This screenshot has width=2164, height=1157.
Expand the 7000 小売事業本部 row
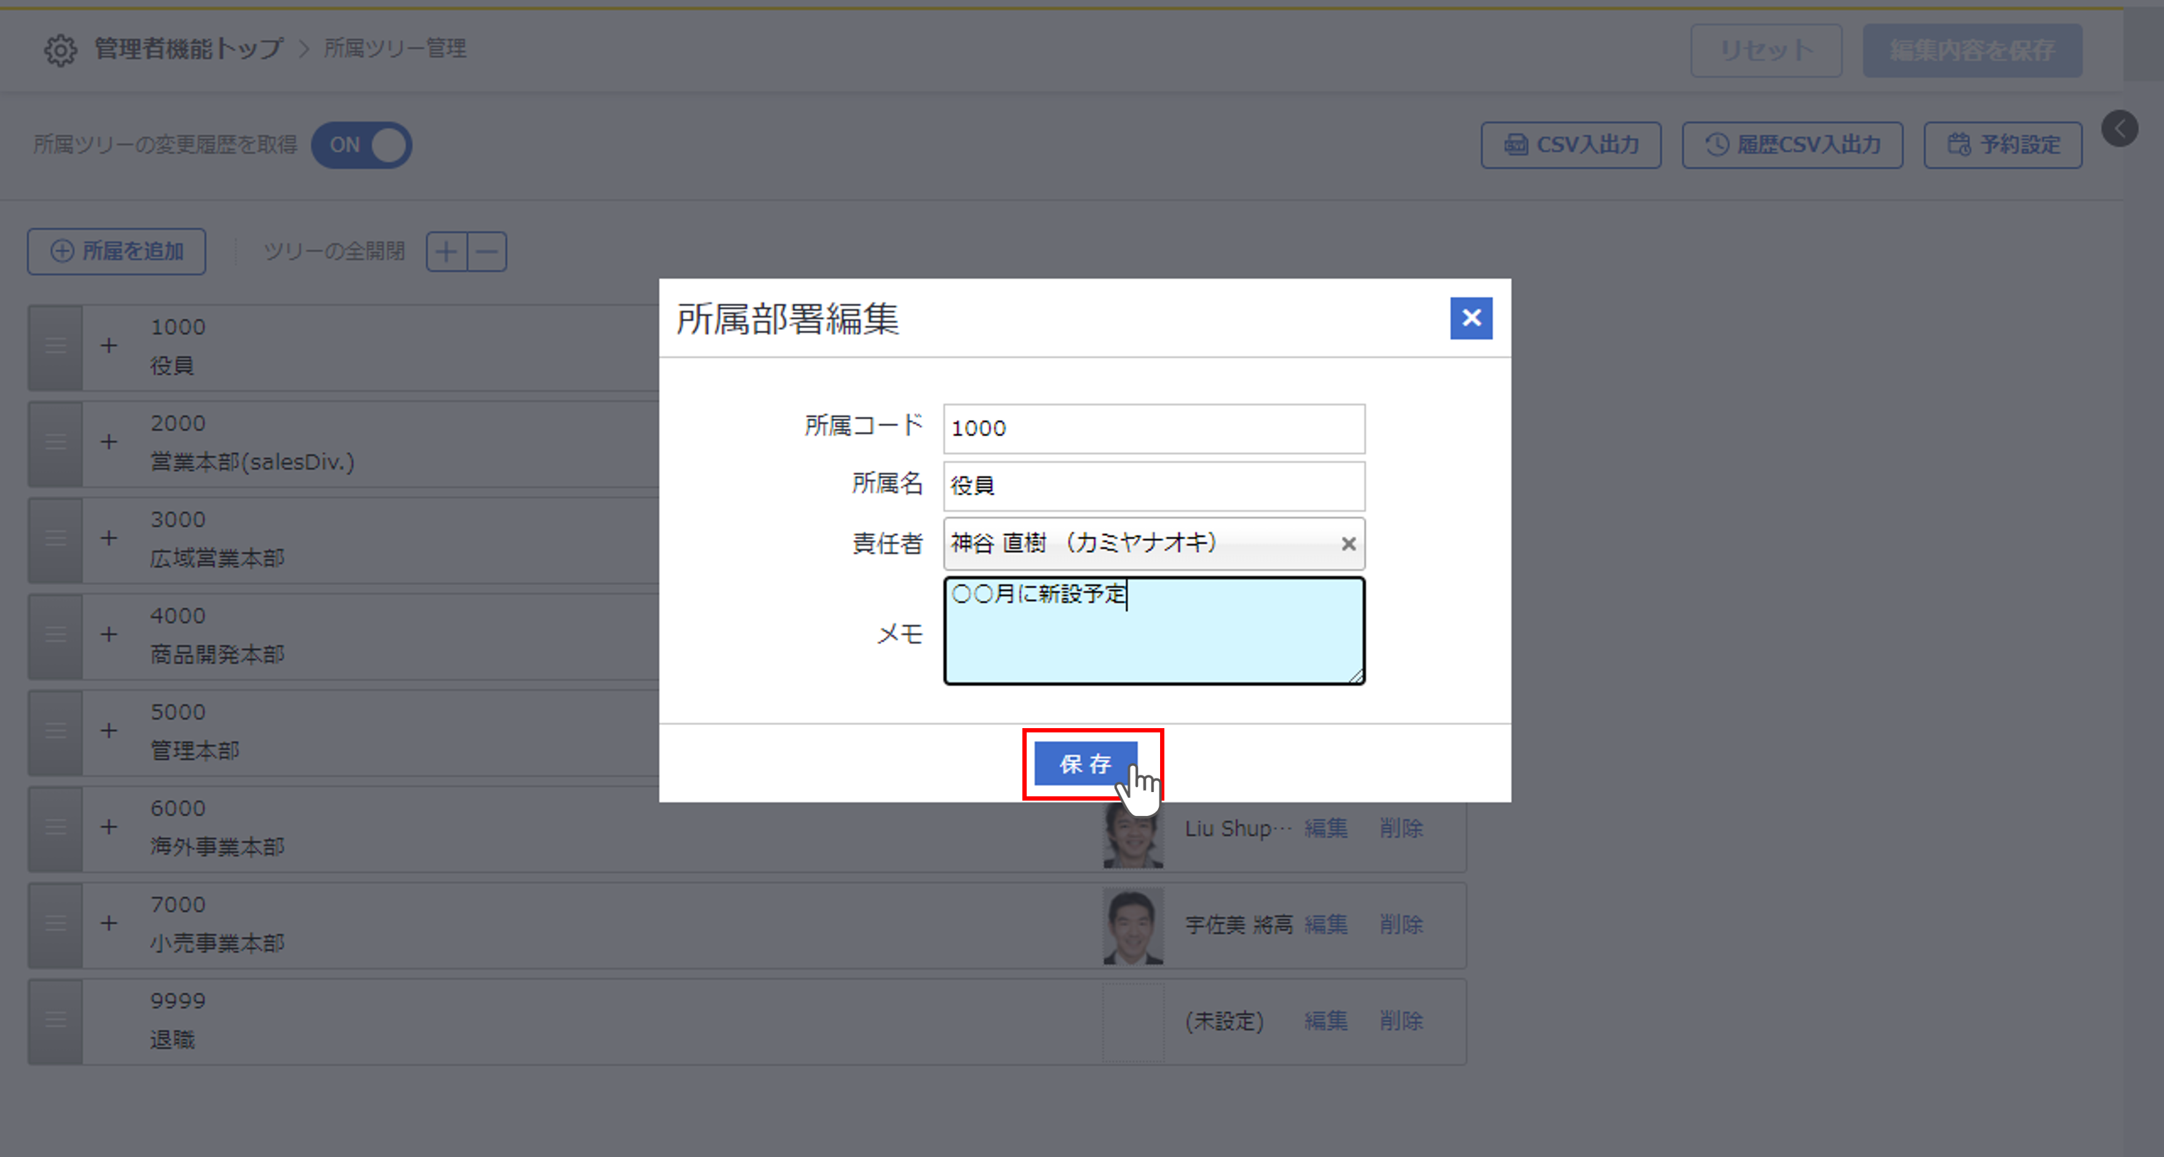[x=109, y=924]
